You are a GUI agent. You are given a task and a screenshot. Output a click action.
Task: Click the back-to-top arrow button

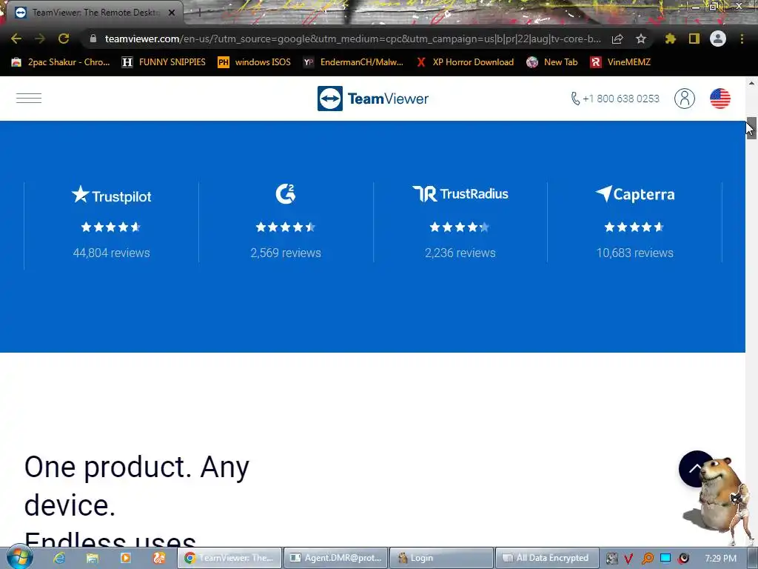tap(696, 468)
